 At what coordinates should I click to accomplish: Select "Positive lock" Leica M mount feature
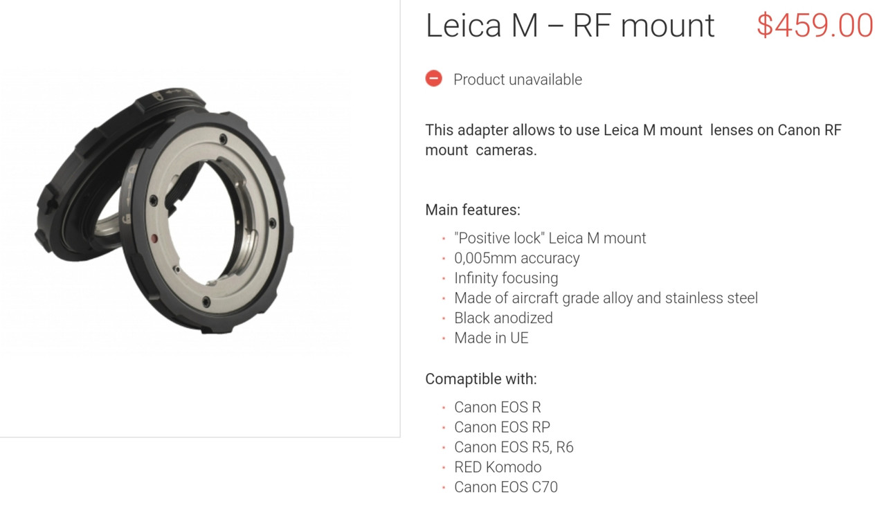[550, 238]
